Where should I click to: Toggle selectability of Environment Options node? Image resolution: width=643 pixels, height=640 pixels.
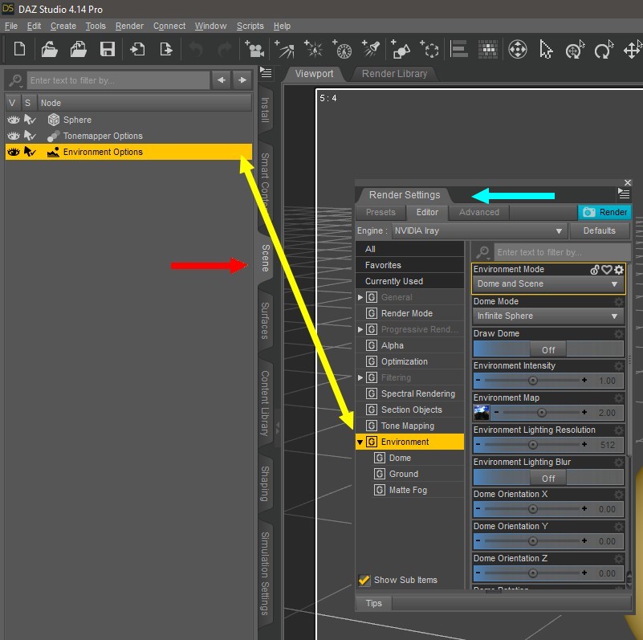[30, 152]
